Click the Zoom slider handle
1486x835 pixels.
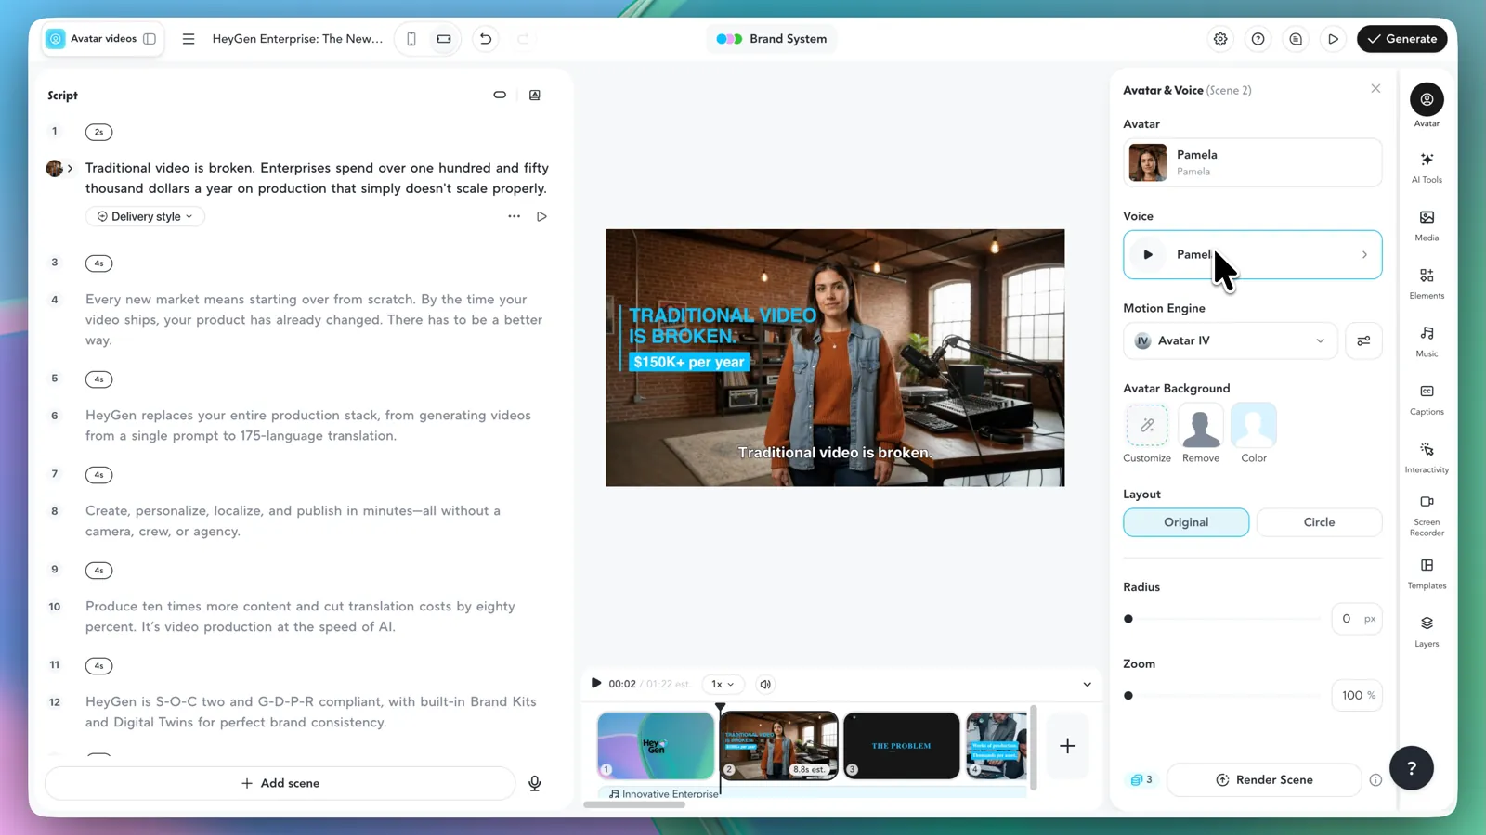(1128, 696)
